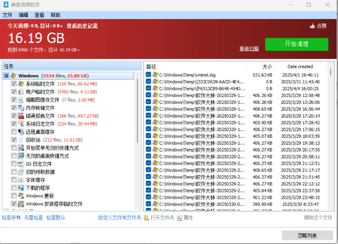Open the 编辑 menu
The image size is (338, 244).
[23, 15]
